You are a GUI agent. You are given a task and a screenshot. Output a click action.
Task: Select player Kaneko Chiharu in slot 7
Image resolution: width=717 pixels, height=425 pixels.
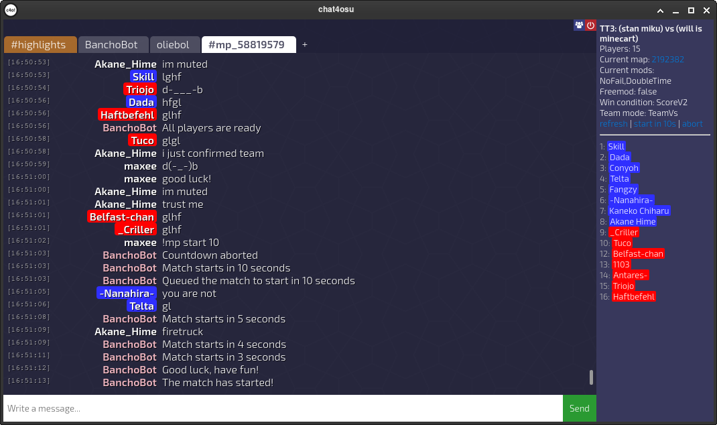pos(639,211)
